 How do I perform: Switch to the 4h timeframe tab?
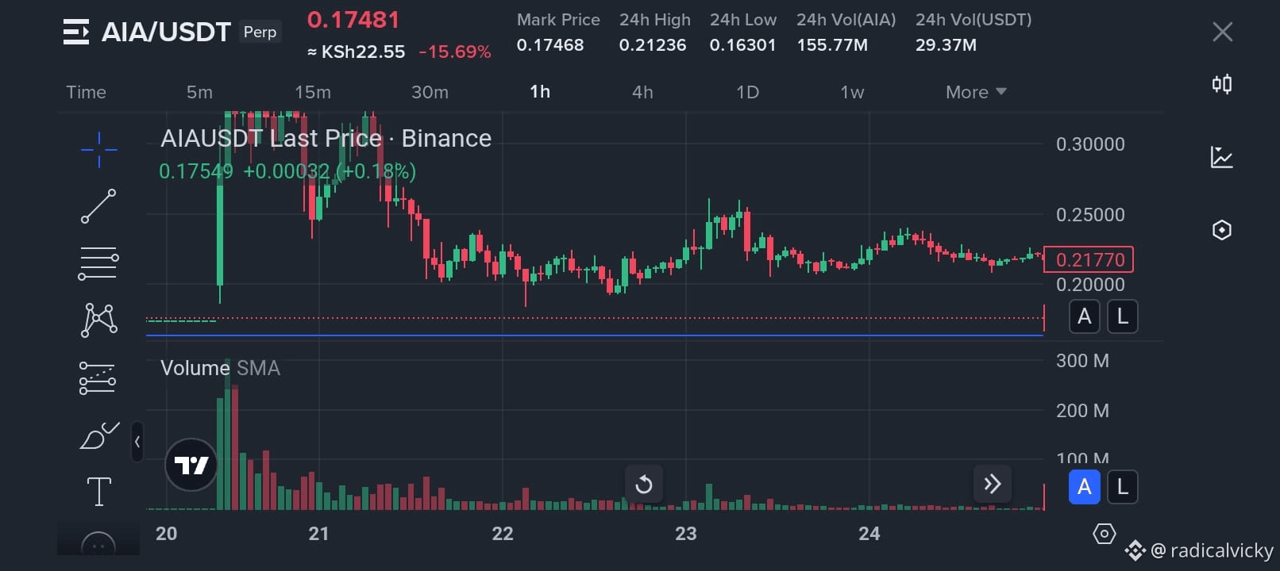(642, 91)
